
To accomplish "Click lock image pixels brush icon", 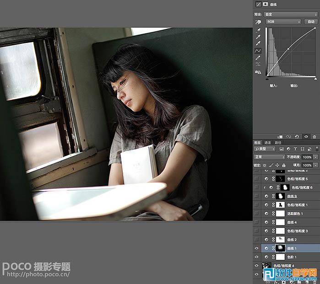I will [x=271, y=165].
